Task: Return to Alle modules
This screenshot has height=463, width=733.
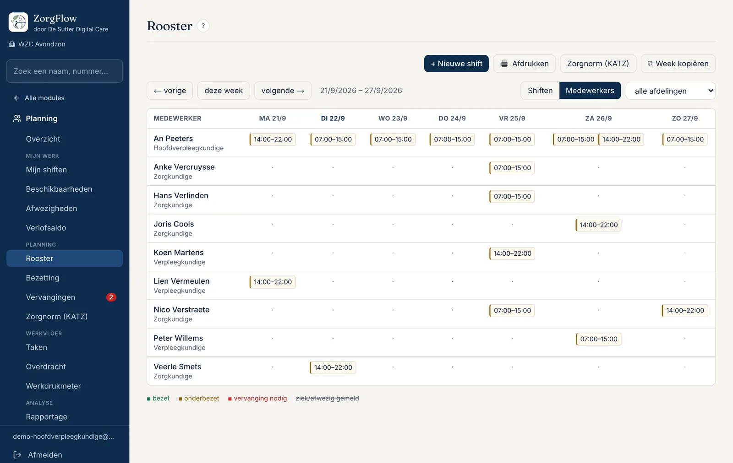Action: coord(44,98)
